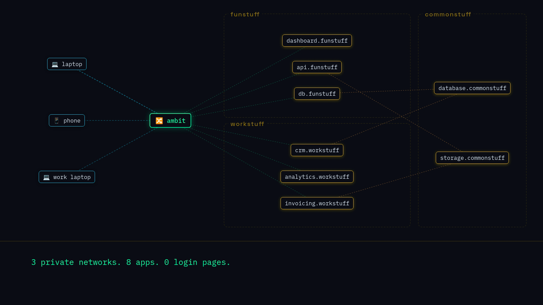The height and width of the screenshot is (305, 543).
Task: Click the work laptop computer icon
Action: [x=46, y=177]
